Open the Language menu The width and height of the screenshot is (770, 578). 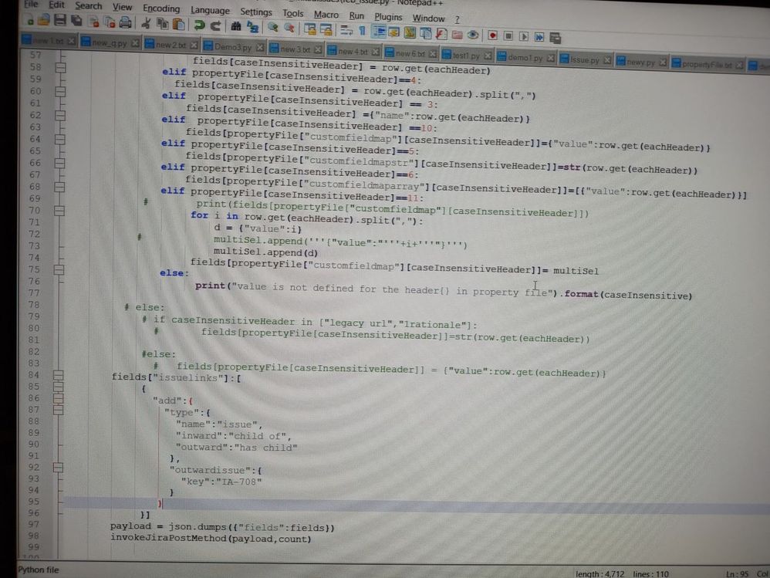(x=210, y=10)
